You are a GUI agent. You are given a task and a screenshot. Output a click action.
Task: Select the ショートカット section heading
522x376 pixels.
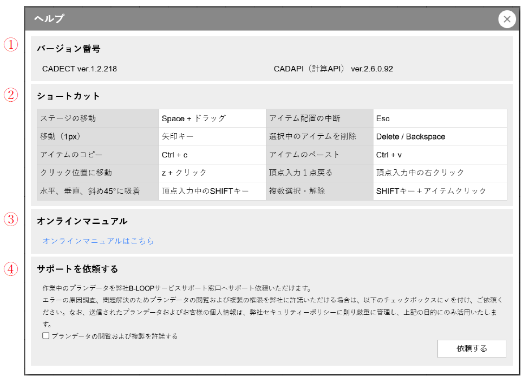68,96
